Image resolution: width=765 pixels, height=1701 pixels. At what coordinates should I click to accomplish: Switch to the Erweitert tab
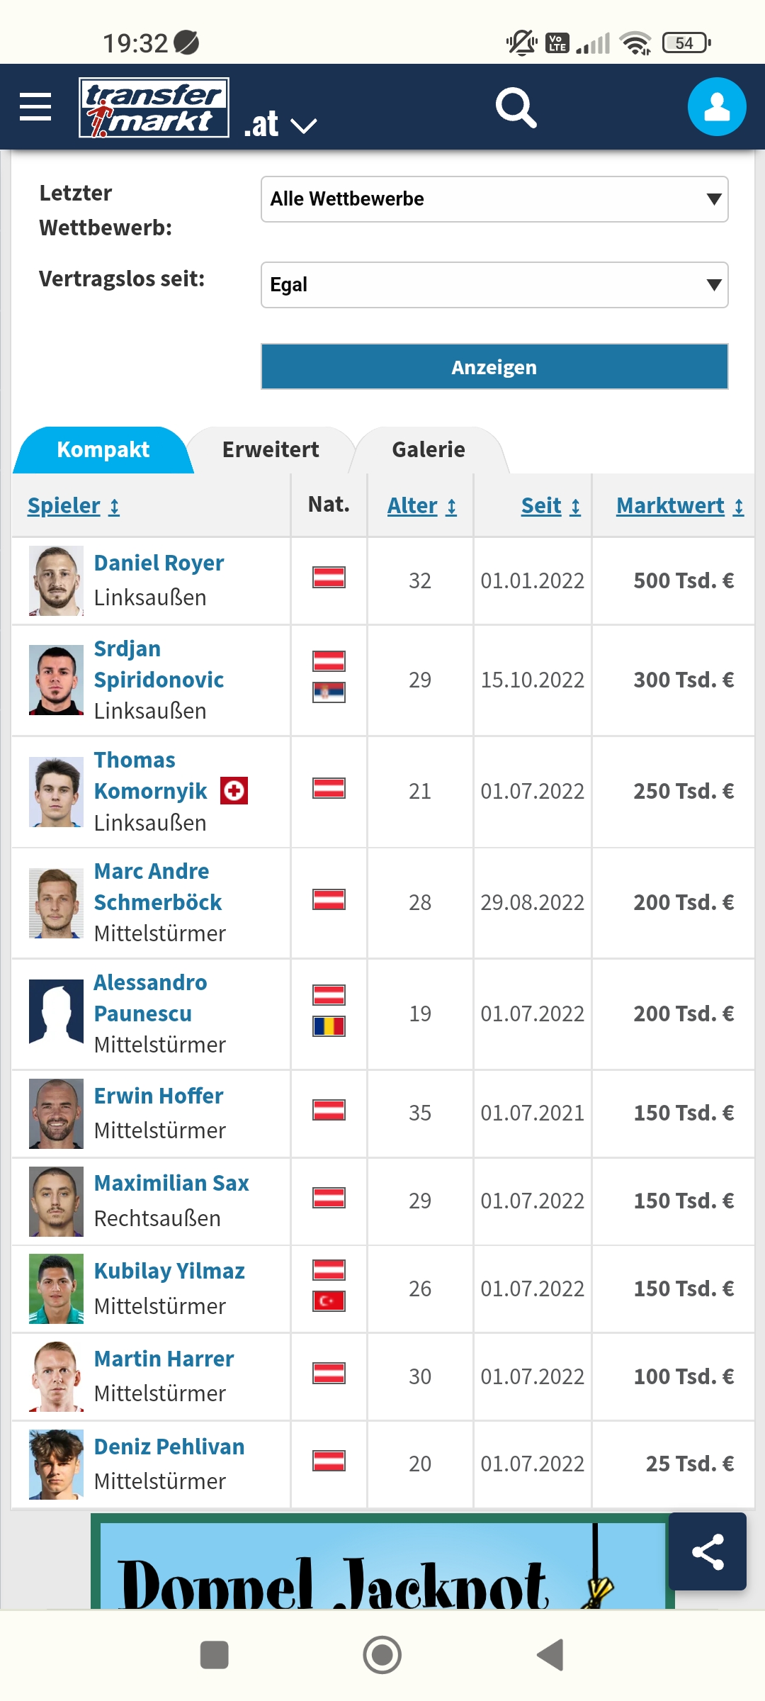pos(271,449)
